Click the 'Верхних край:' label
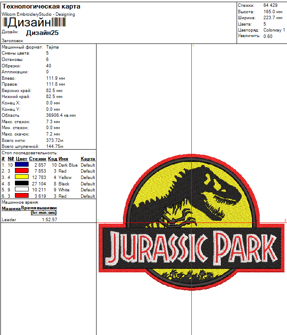The height and width of the screenshot is (335, 287). (x=17, y=91)
